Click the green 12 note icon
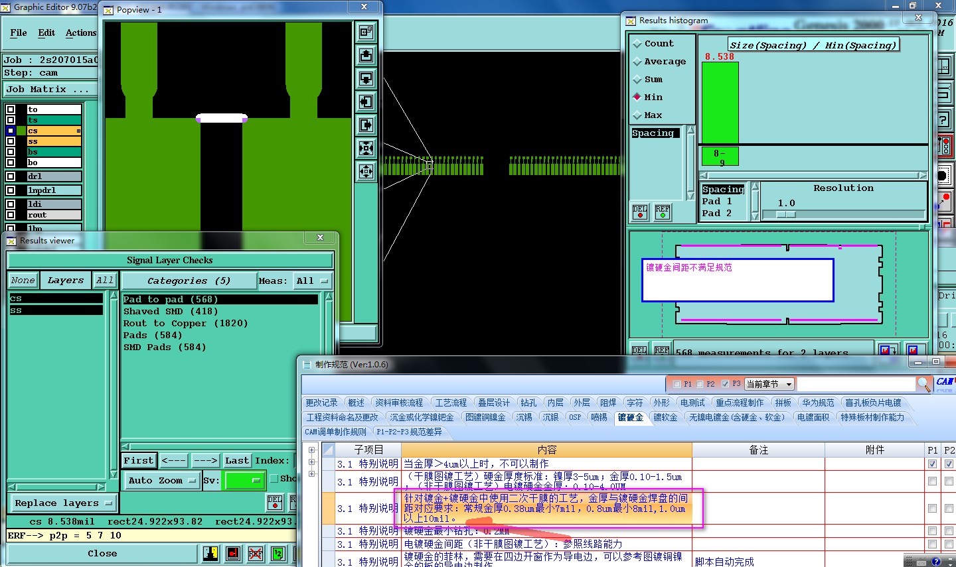The width and height of the screenshot is (956, 567). (x=278, y=553)
